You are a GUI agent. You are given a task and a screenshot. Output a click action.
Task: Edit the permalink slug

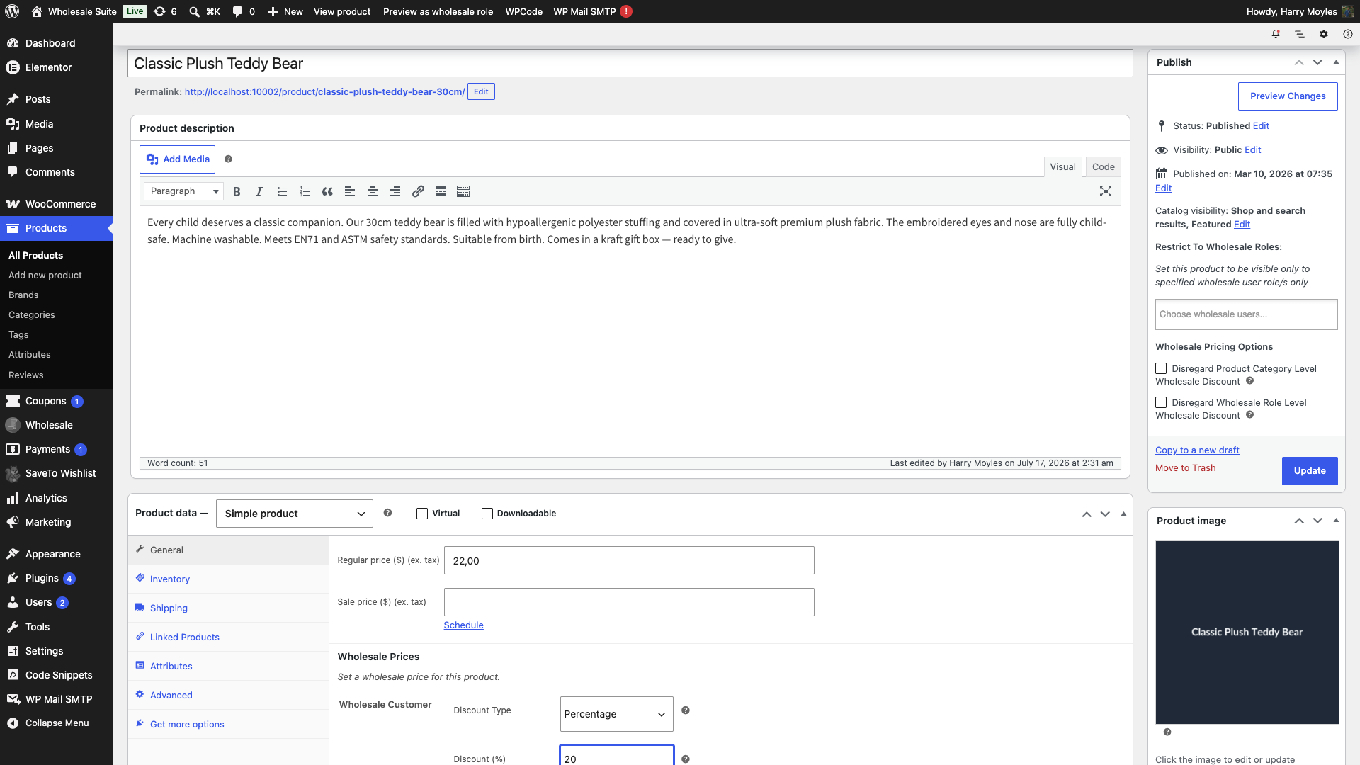click(481, 91)
